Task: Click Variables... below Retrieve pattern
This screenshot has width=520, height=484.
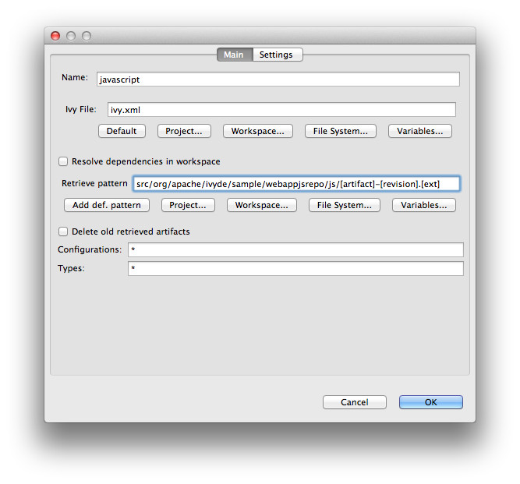Action: click(423, 205)
